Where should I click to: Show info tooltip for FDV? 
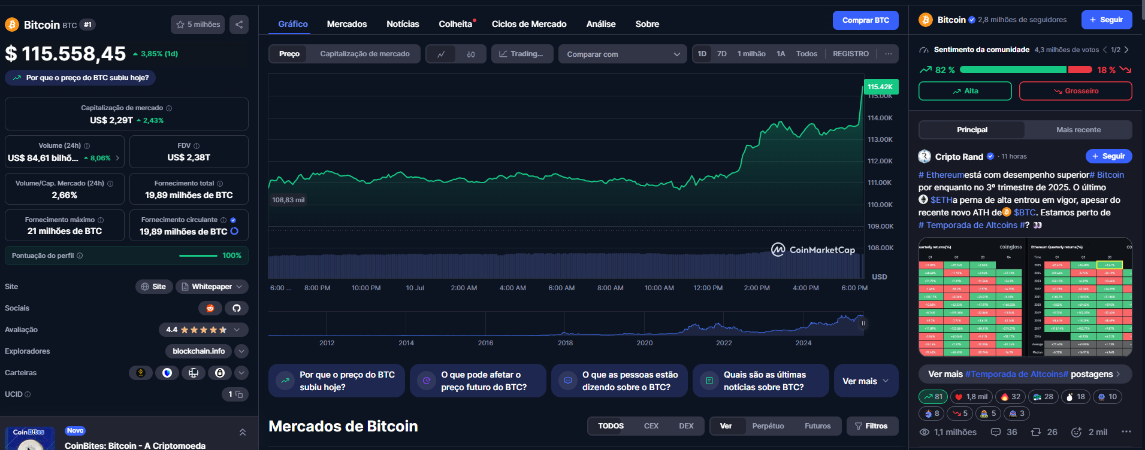[197, 146]
